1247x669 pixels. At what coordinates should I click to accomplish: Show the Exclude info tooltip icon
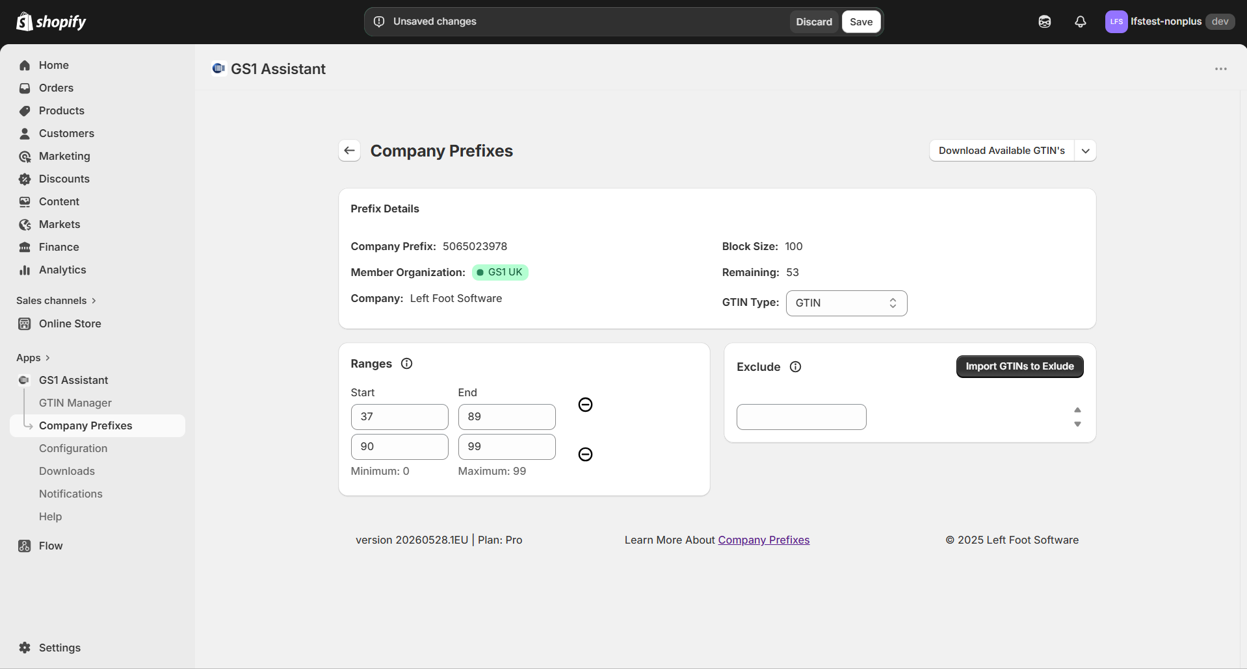[795, 367]
